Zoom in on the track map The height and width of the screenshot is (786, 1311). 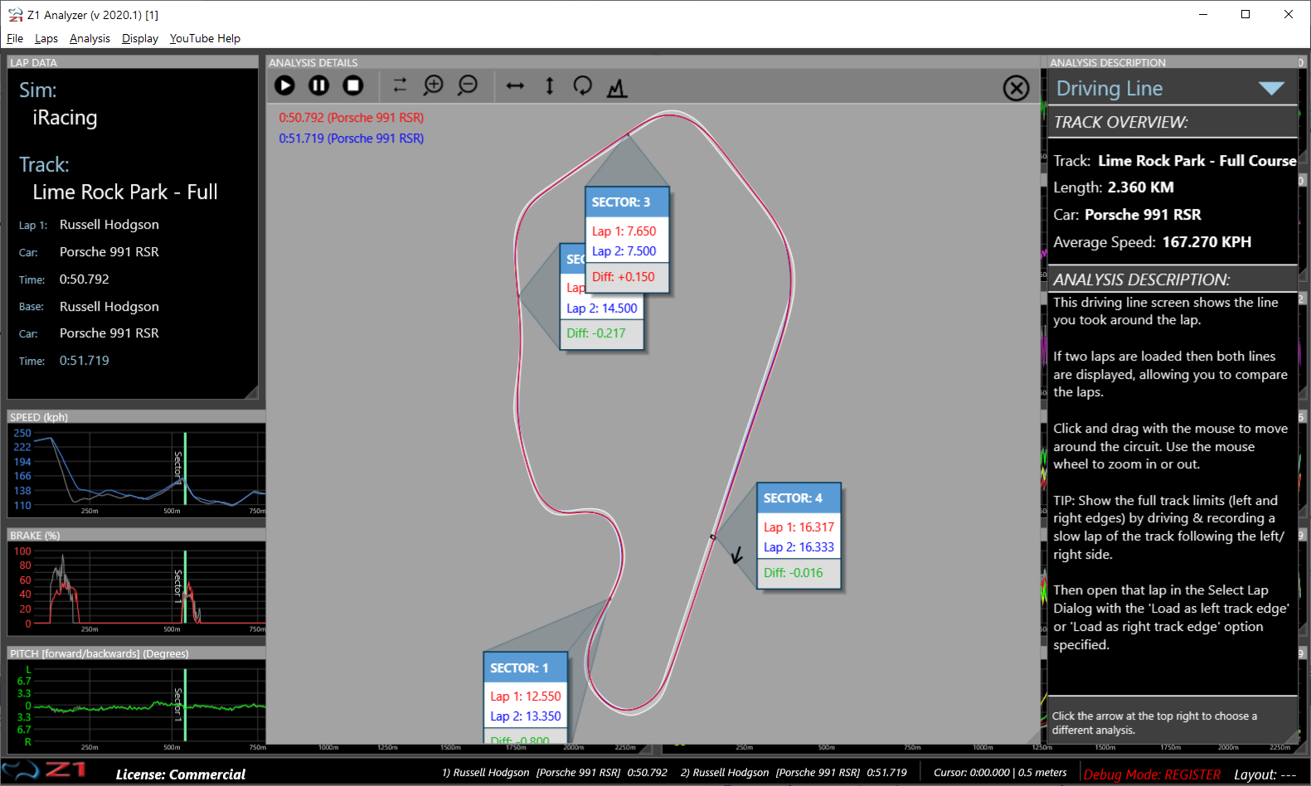tap(434, 85)
